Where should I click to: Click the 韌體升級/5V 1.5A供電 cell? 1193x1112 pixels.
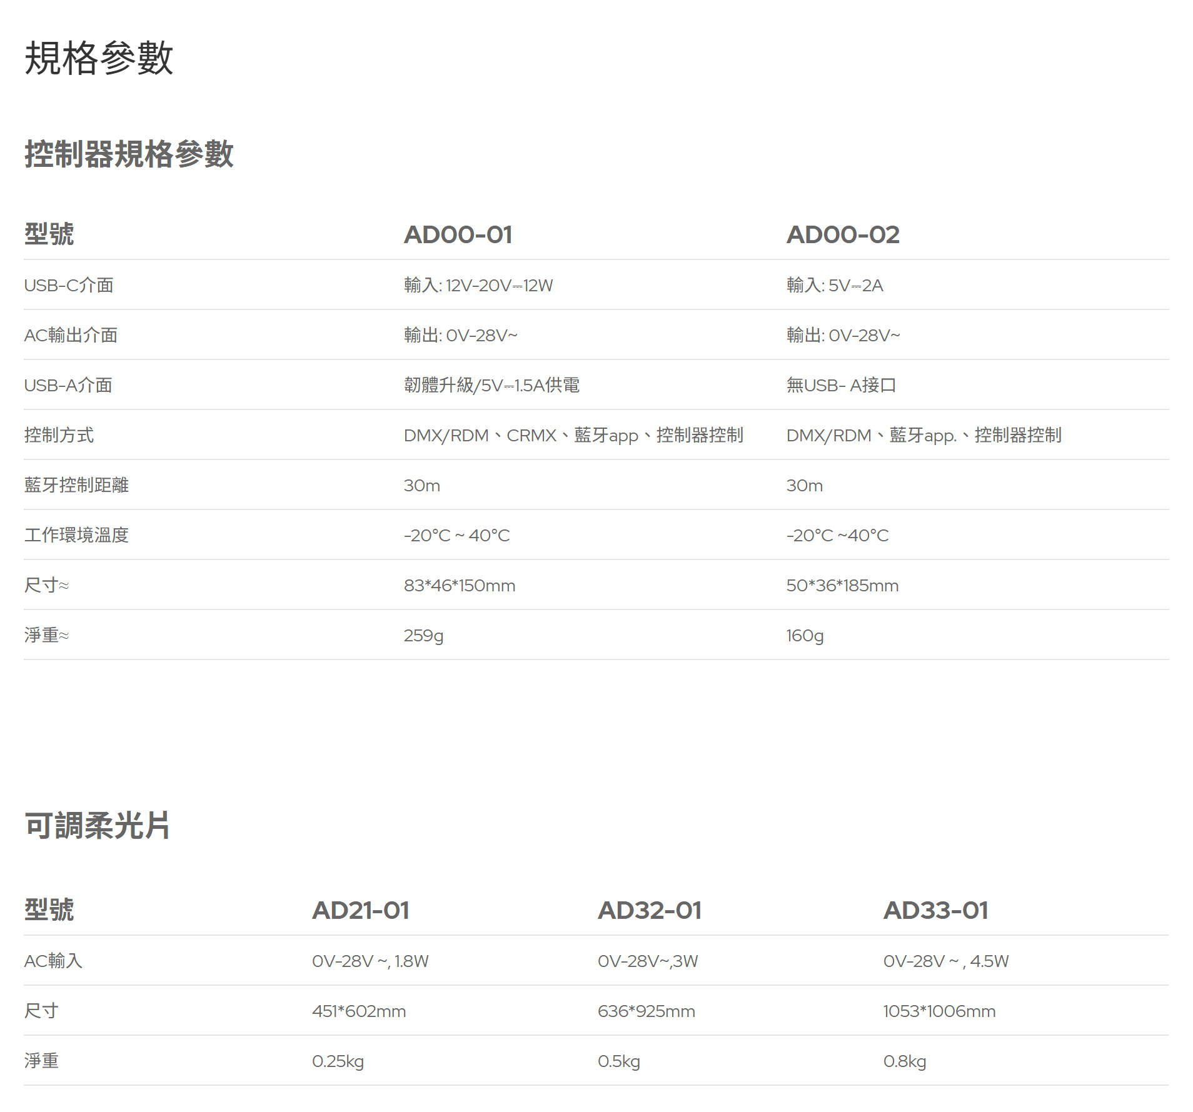(491, 385)
